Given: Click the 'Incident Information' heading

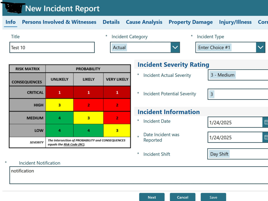Looking at the screenshot, I should pyautogui.click(x=169, y=112).
